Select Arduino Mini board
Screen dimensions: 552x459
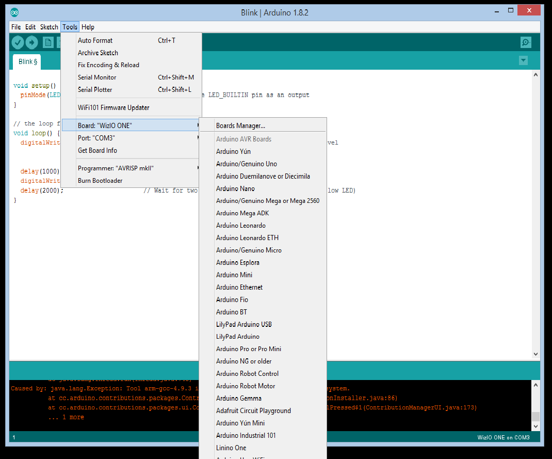coord(263,275)
